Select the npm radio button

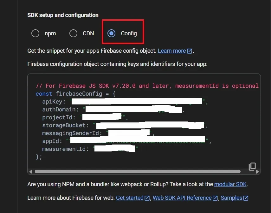pos(35,33)
